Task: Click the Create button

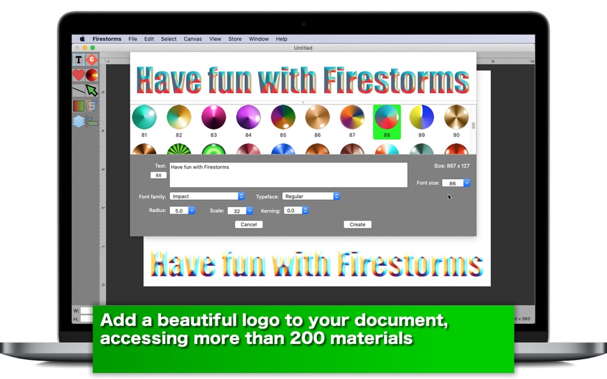Action: click(358, 225)
